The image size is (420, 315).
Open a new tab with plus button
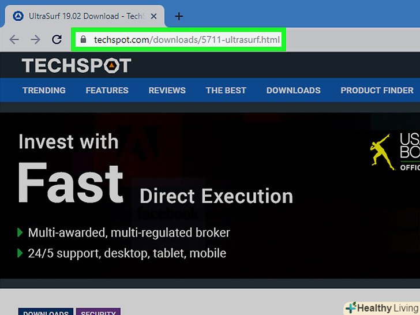pos(179,16)
